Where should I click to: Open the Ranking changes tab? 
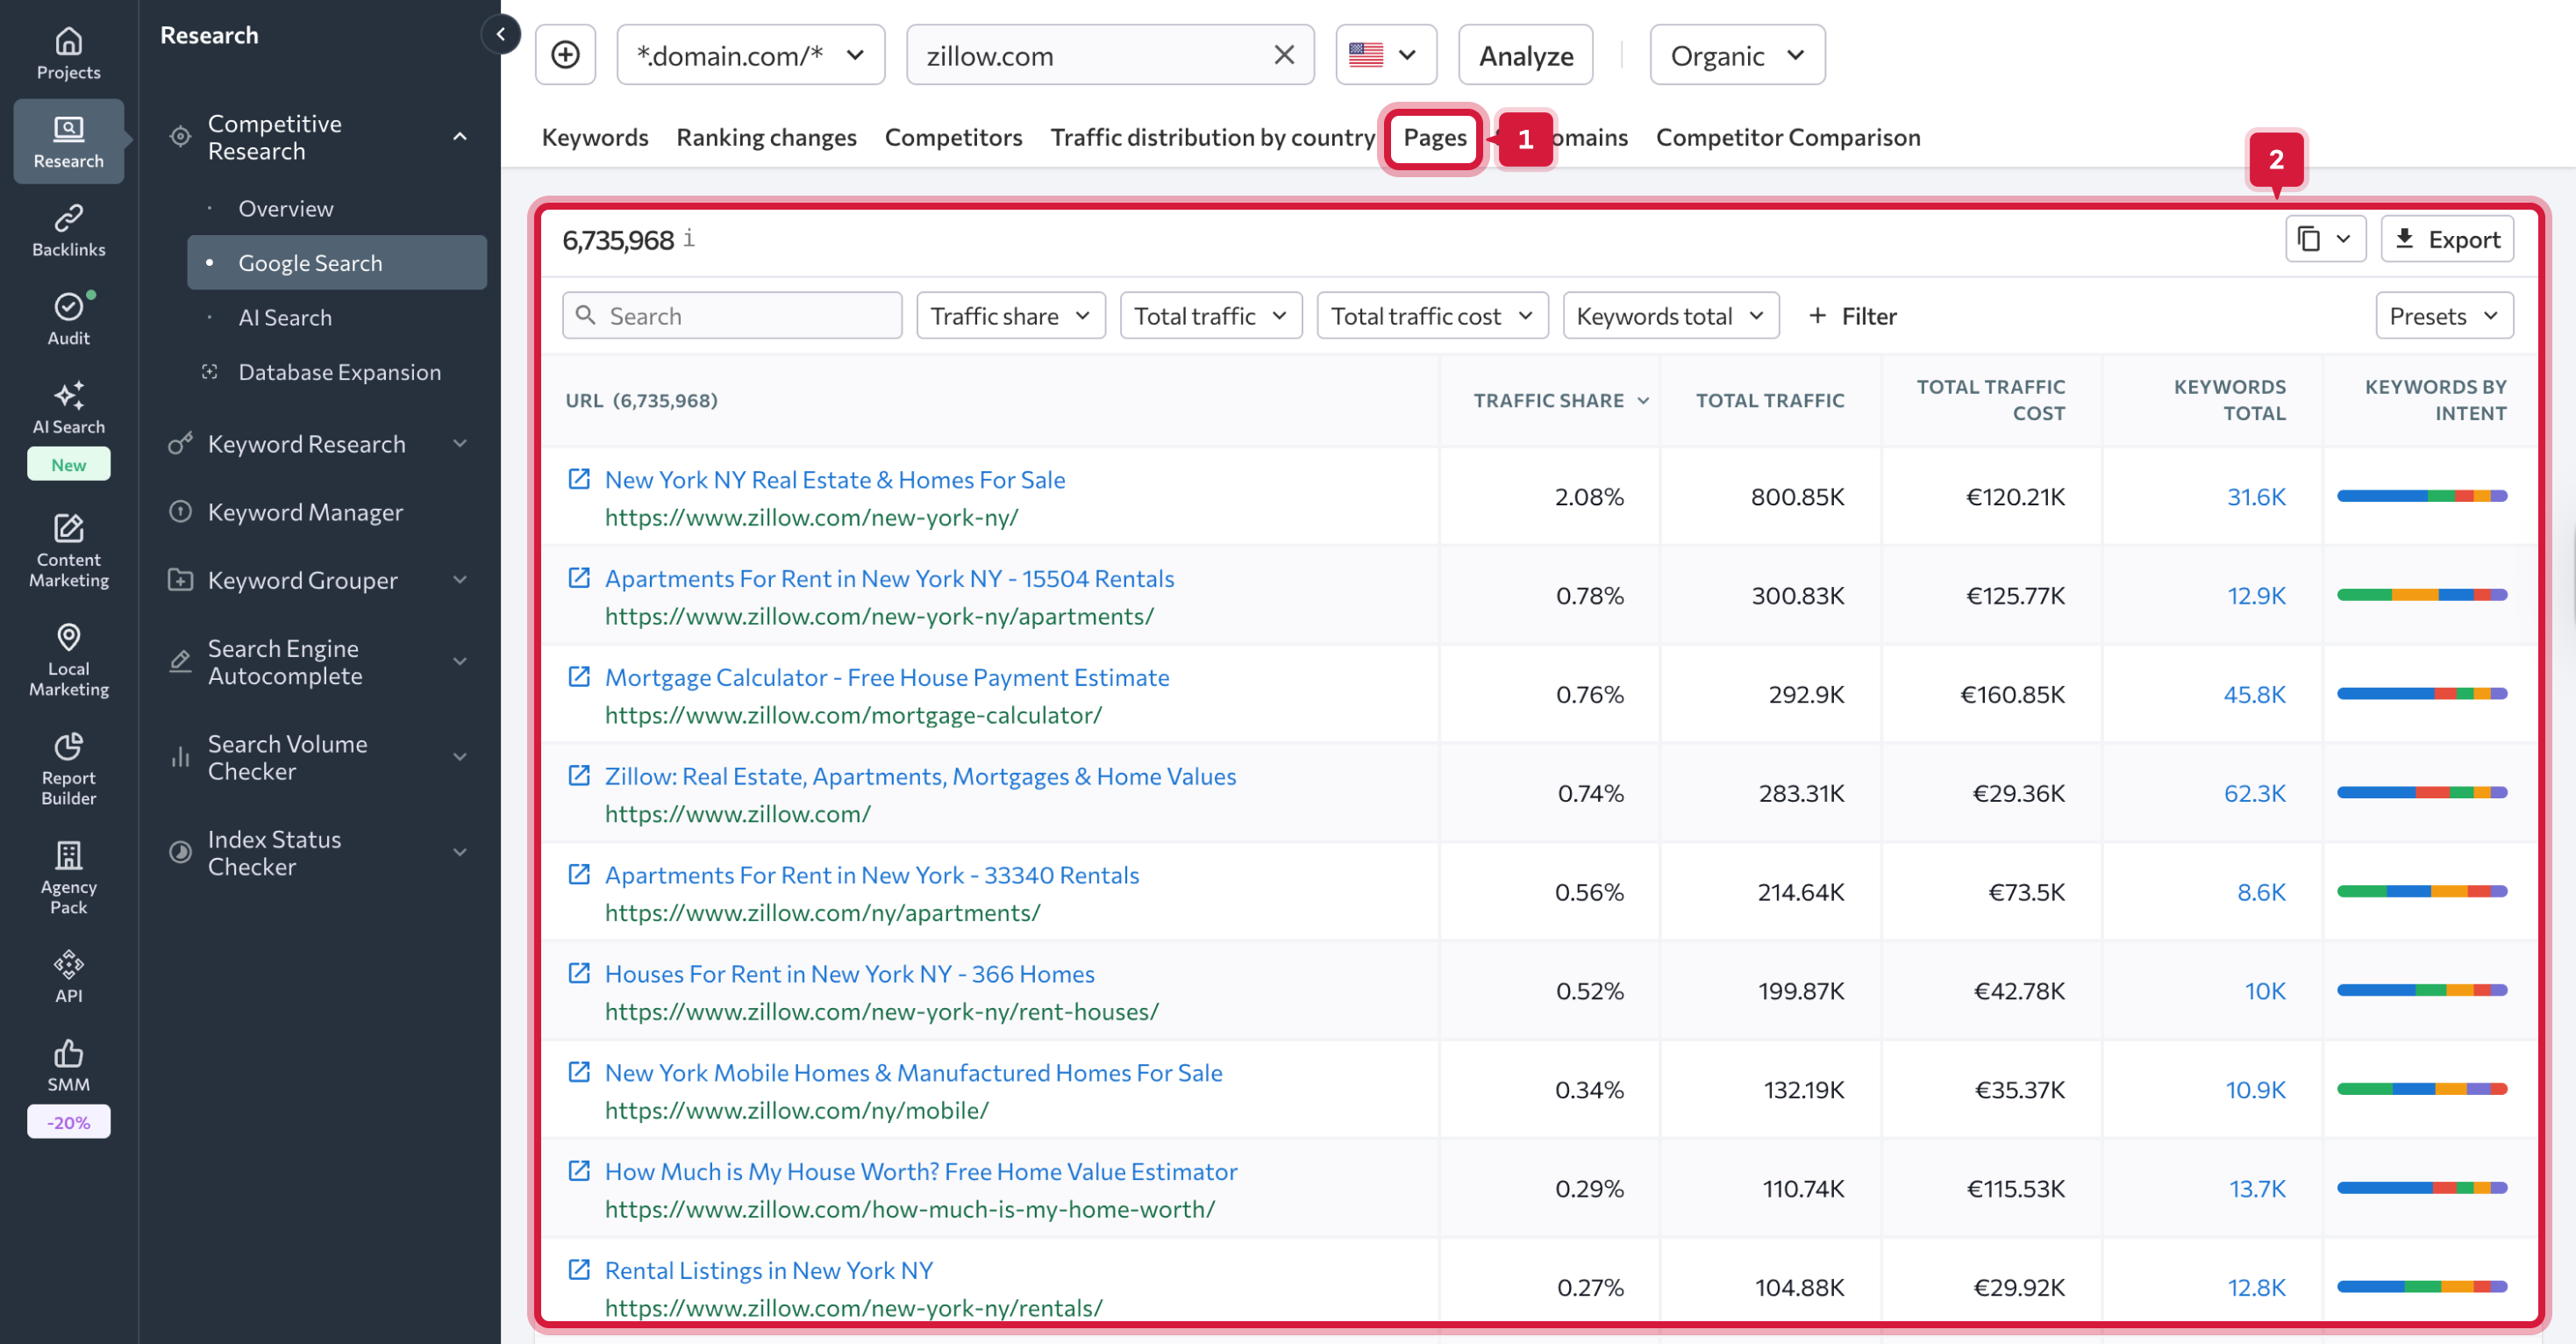coord(766,137)
